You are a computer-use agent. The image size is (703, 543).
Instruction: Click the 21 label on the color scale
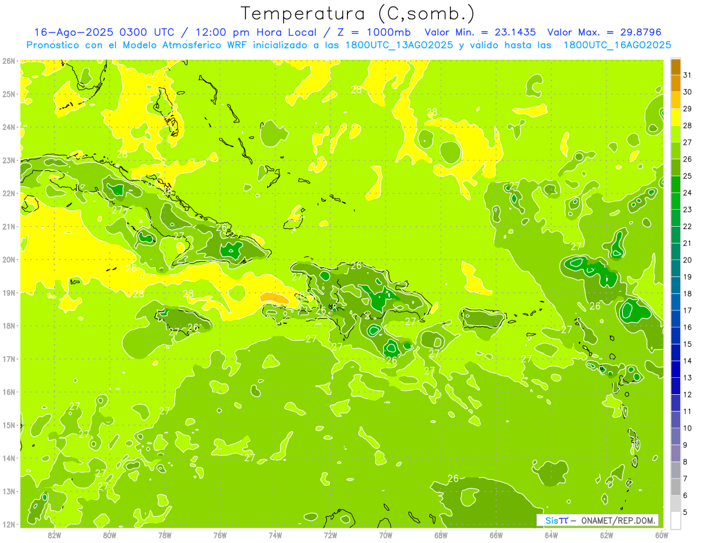click(x=687, y=243)
